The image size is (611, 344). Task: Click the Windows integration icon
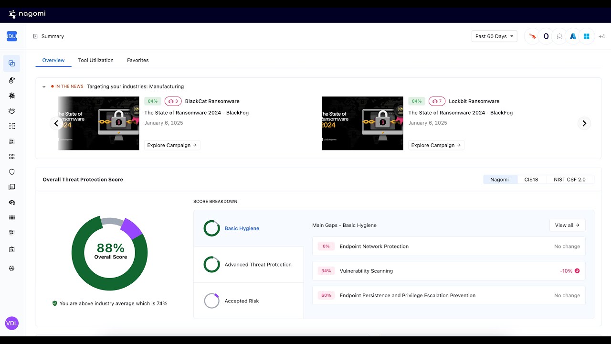click(x=587, y=36)
